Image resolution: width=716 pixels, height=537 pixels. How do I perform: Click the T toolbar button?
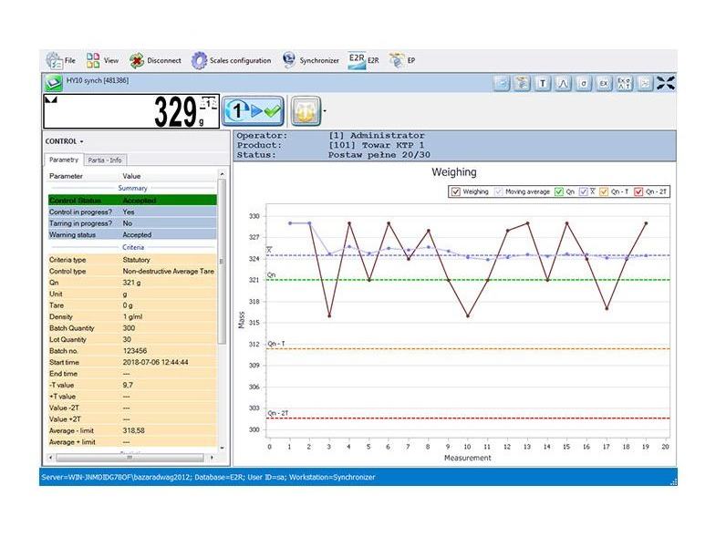(x=543, y=83)
